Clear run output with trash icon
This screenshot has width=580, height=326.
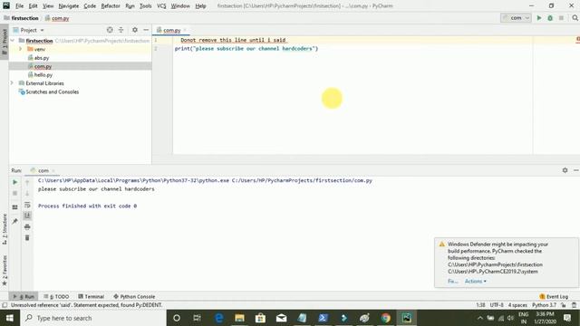pyautogui.click(x=27, y=237)
